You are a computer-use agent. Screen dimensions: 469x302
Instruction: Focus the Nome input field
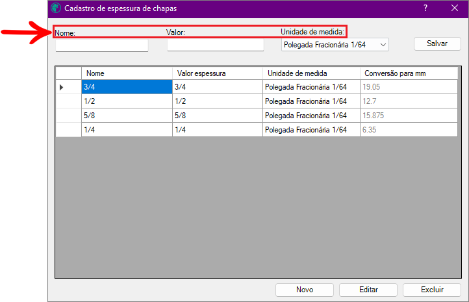(102, 45)
